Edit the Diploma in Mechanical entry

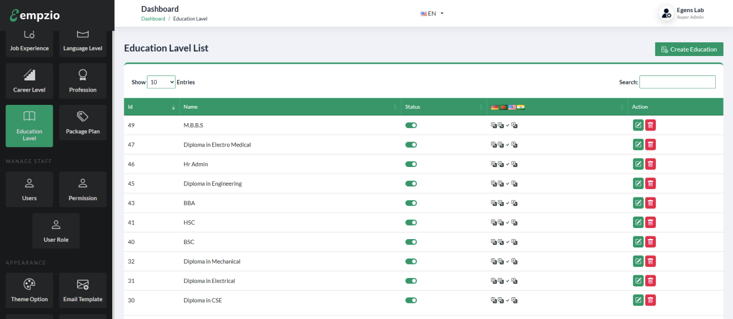coord(638,261)
